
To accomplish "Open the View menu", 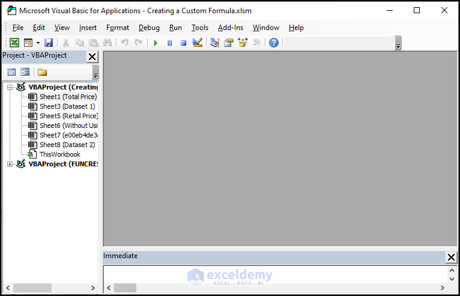I will [62, 28].
